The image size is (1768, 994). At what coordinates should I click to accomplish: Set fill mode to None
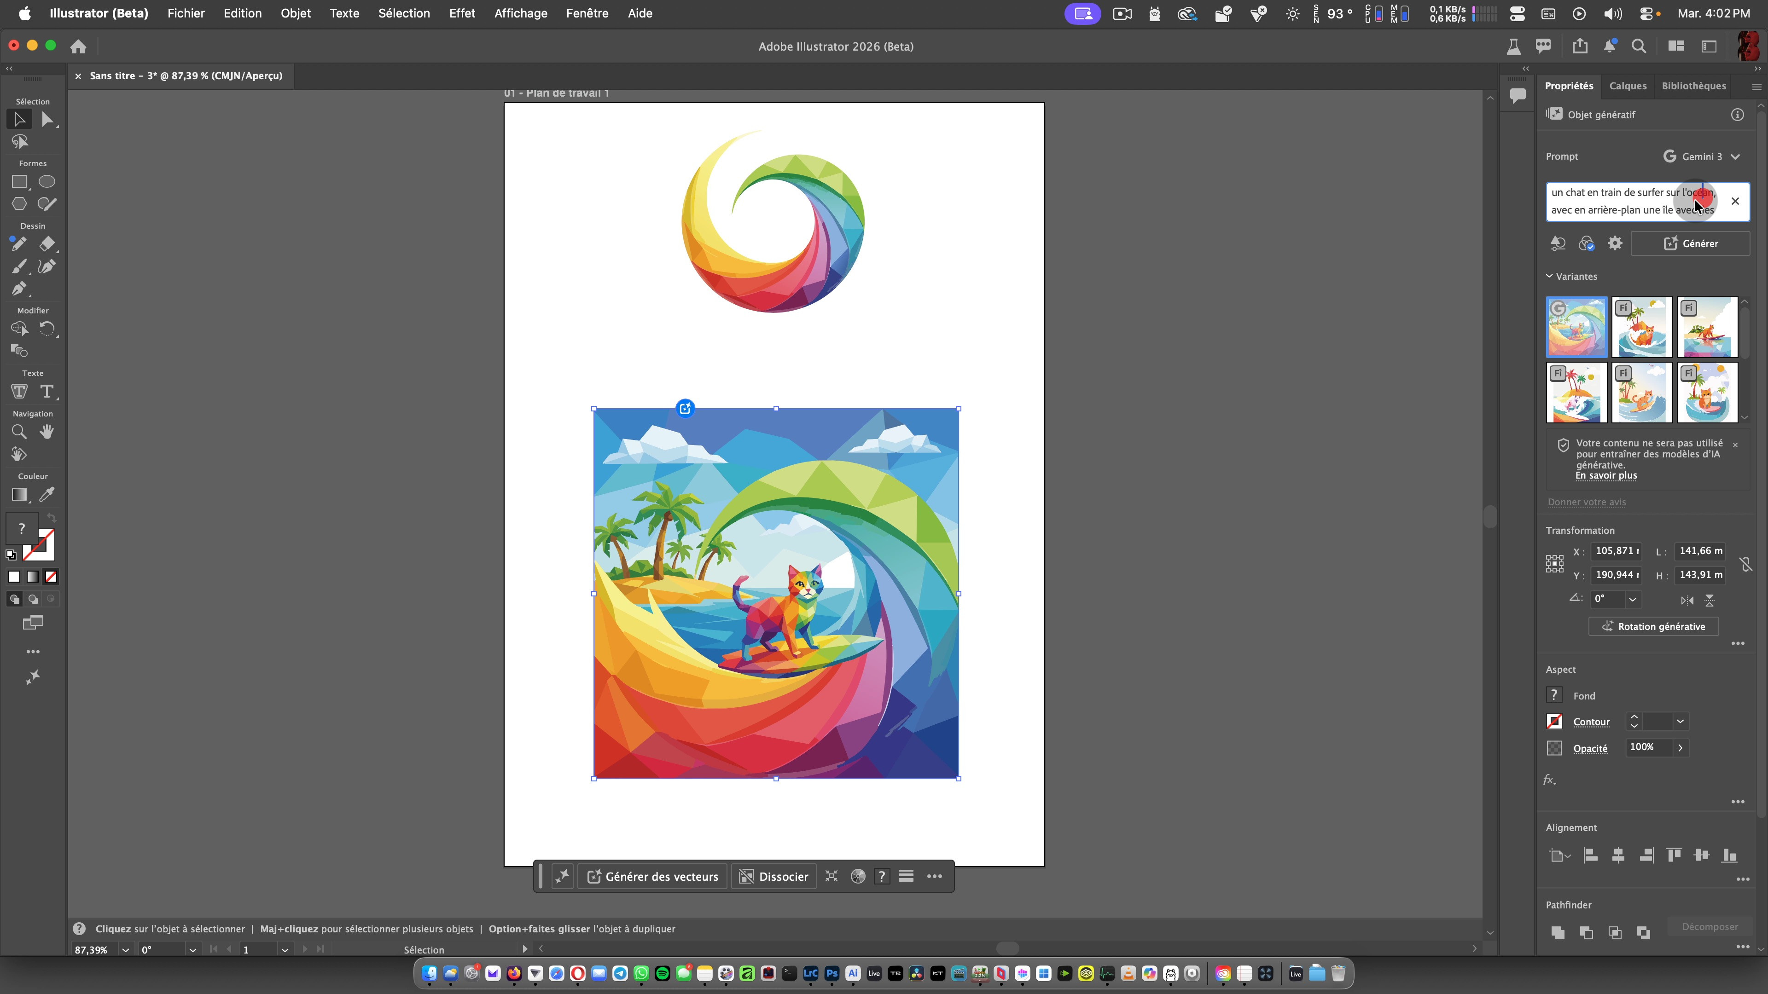(51, 577)
